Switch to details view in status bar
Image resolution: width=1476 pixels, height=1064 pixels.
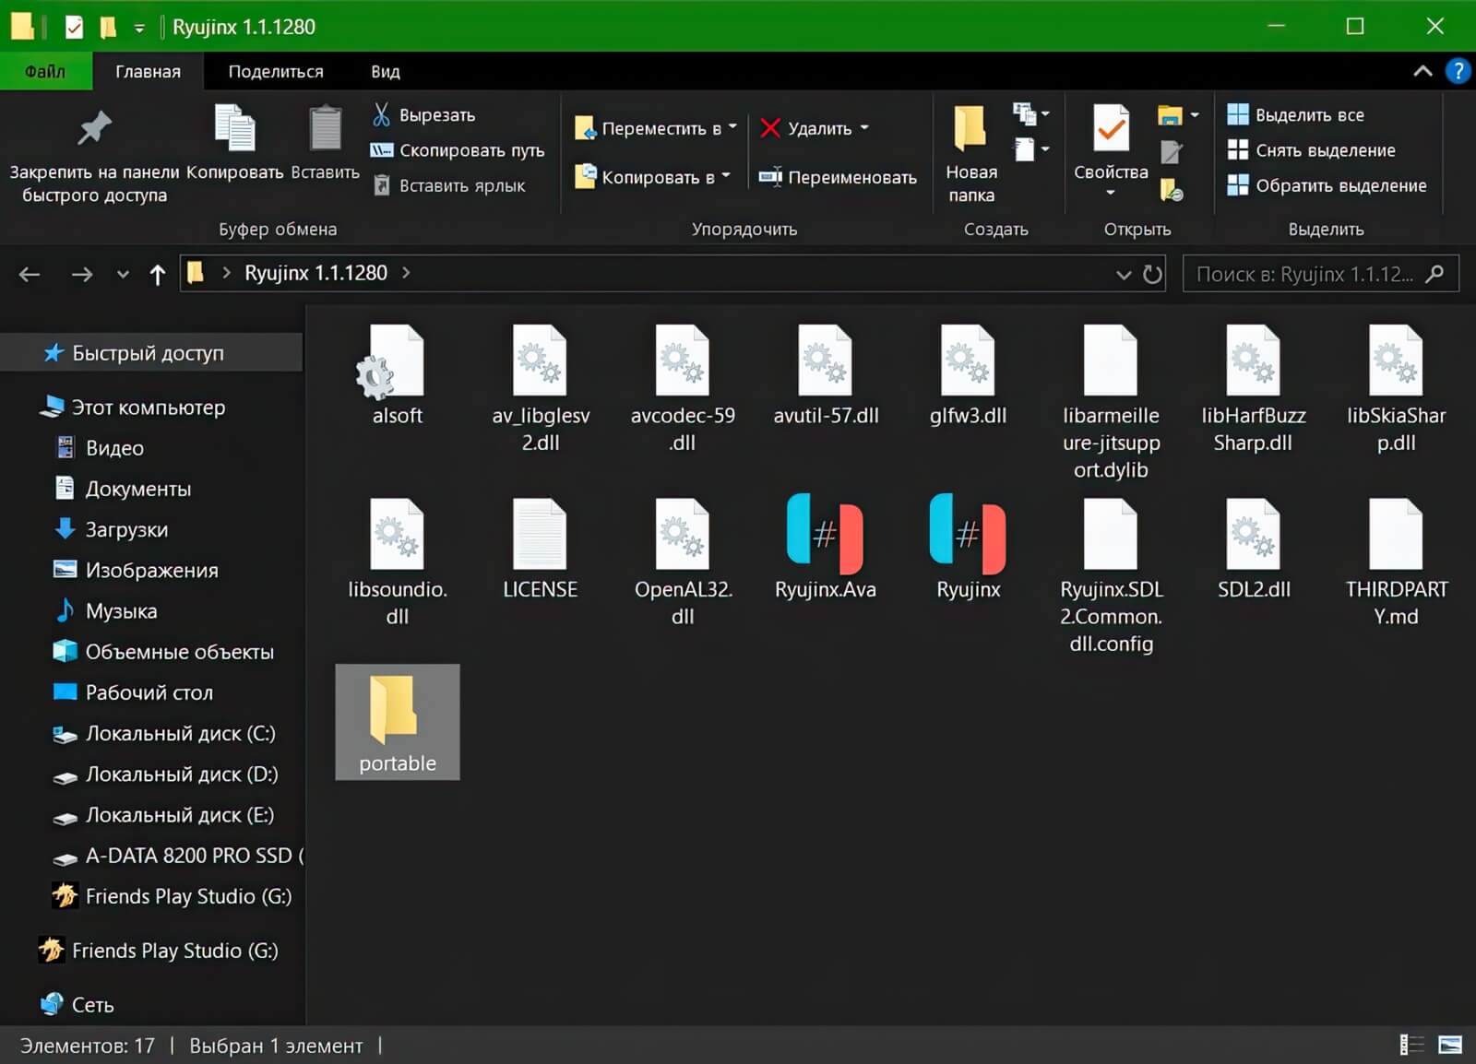point(1412,1045)
